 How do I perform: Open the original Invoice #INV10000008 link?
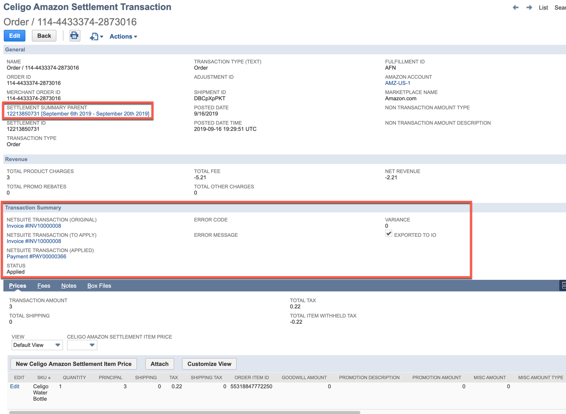(34, 226)
